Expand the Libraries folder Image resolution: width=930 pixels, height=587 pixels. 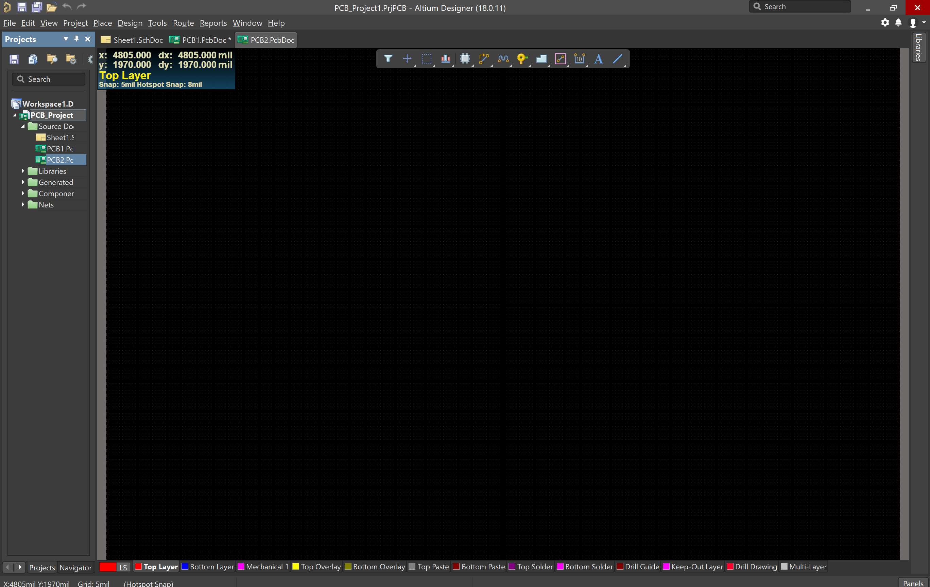pos(23,171)
